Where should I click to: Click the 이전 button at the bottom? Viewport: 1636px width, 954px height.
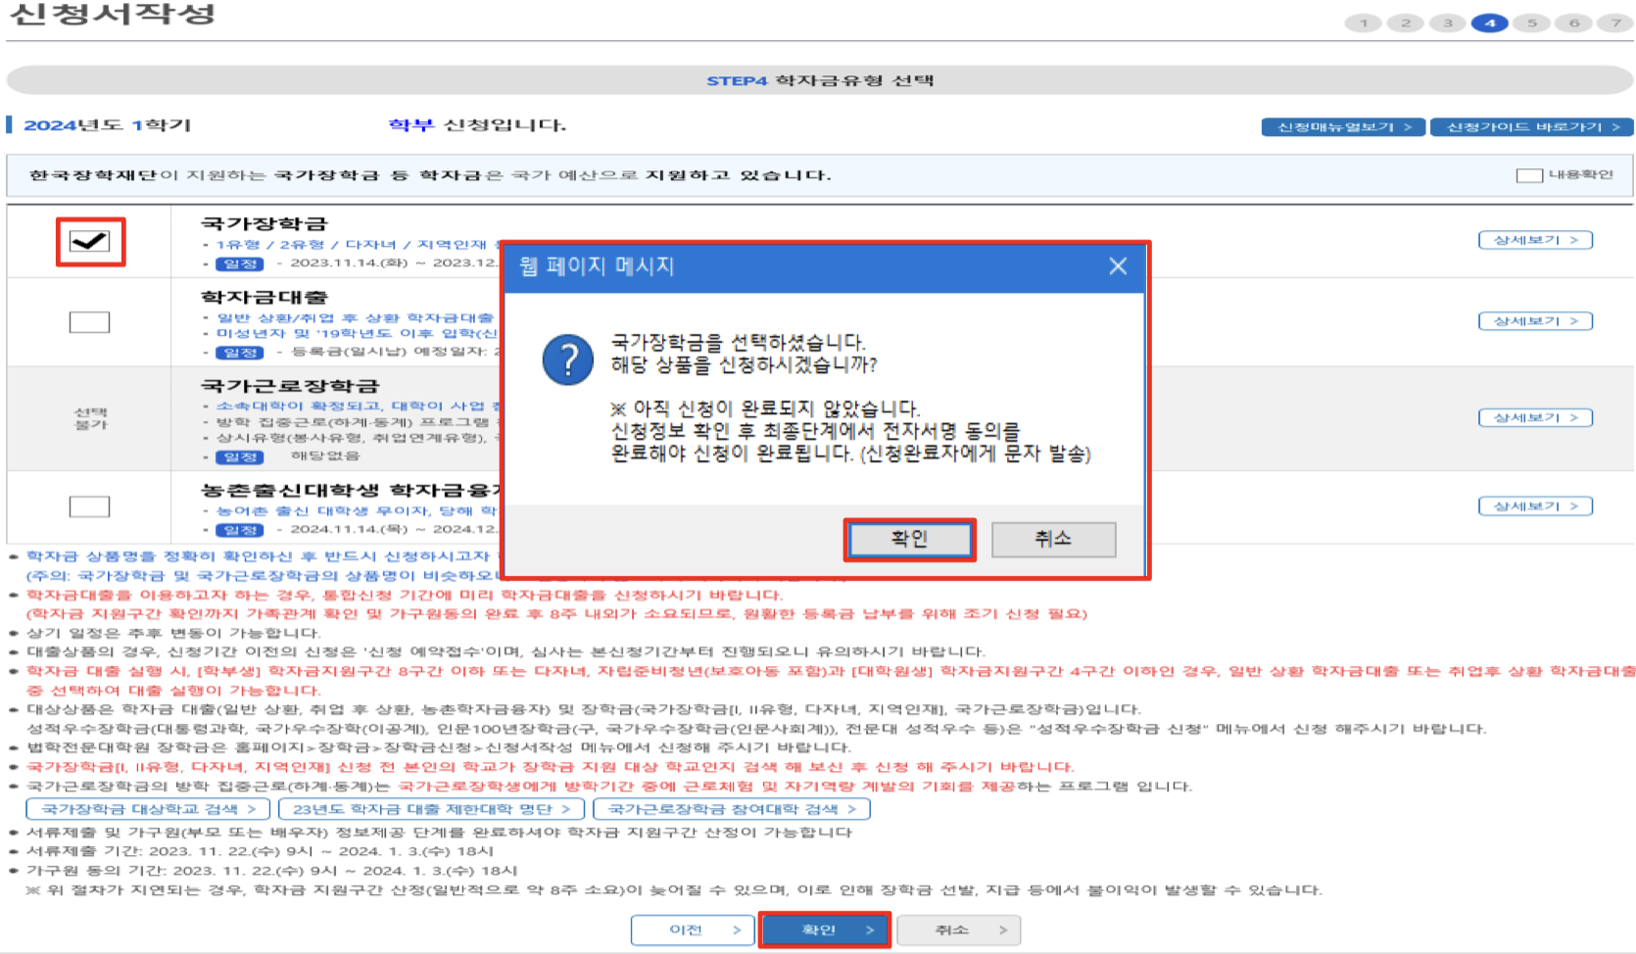click(x=693, y=930)
